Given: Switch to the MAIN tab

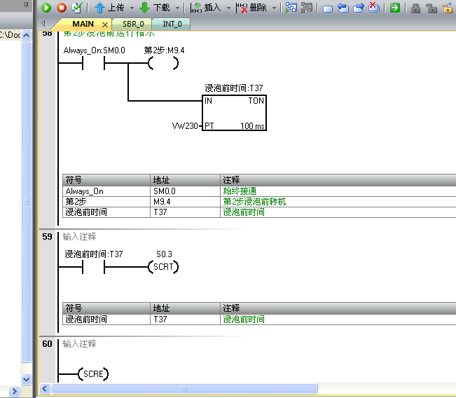Looking at the screenshot, I should [83, 24].
